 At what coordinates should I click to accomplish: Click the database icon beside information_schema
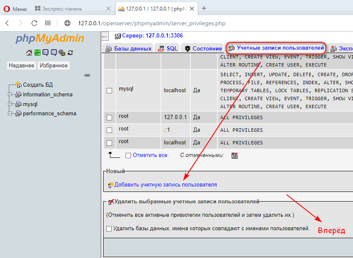[x=19, y=94]
